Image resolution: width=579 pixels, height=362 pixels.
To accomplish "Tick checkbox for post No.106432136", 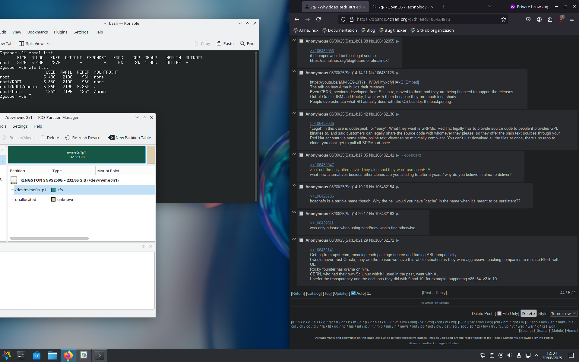I will point(301,114).
